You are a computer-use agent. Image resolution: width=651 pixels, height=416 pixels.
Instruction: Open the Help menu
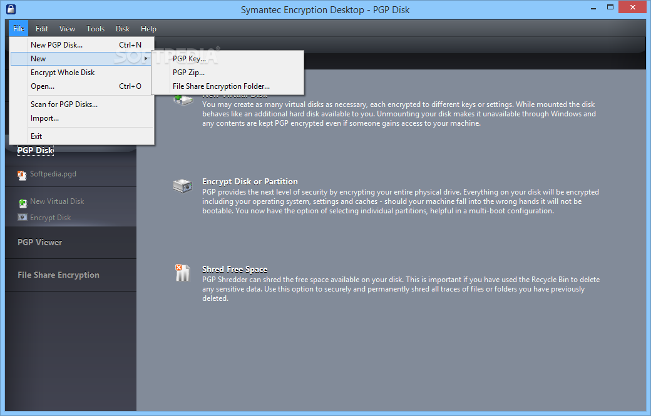coord(148,29)
